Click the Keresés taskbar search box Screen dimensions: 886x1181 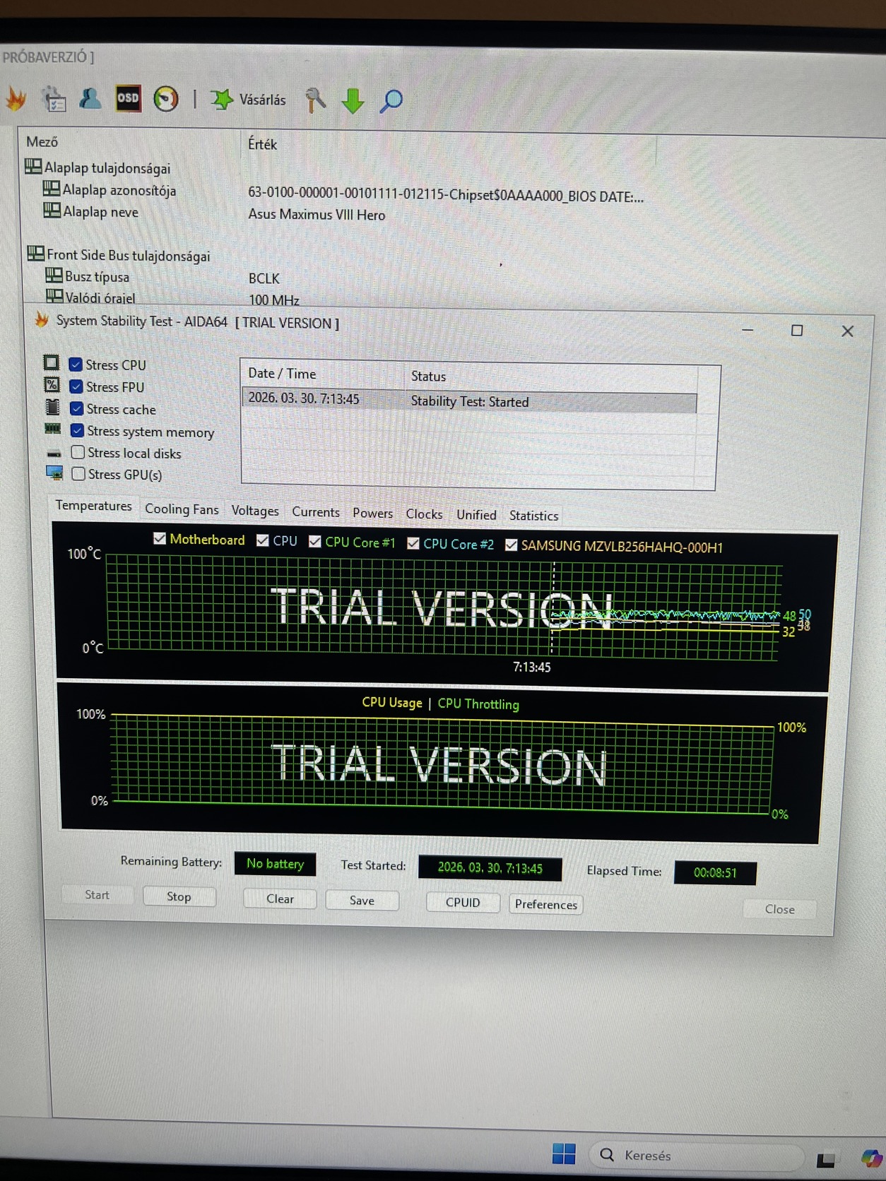[698, 1156]
